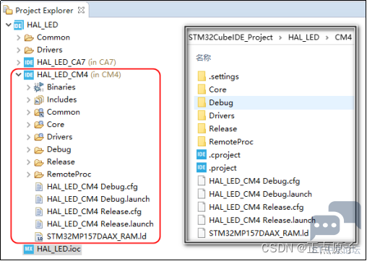Go to HAL_LED in breadcrumb path

tap(303, 37)
